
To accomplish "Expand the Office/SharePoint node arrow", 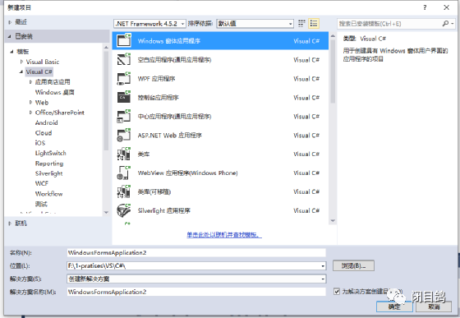I will [x=30, y=113].
